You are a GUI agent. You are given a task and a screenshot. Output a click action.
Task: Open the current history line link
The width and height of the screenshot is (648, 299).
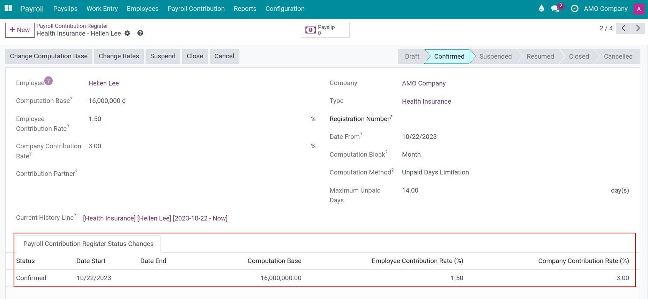pyautogui.click(x=155, y=218)
